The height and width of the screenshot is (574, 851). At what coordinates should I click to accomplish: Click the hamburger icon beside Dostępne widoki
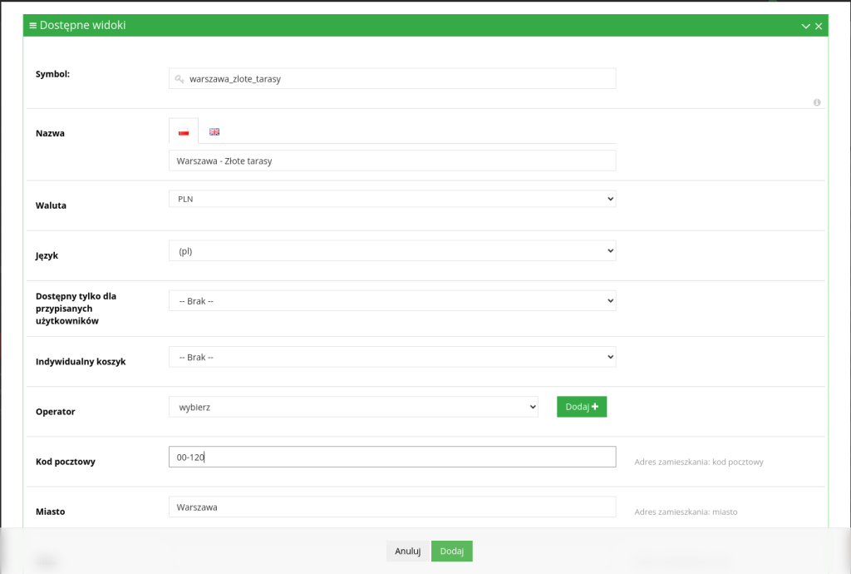click(x=32, y=26)
